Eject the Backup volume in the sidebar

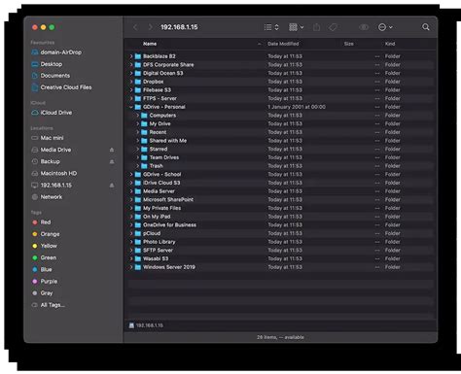tap(112, 161)
